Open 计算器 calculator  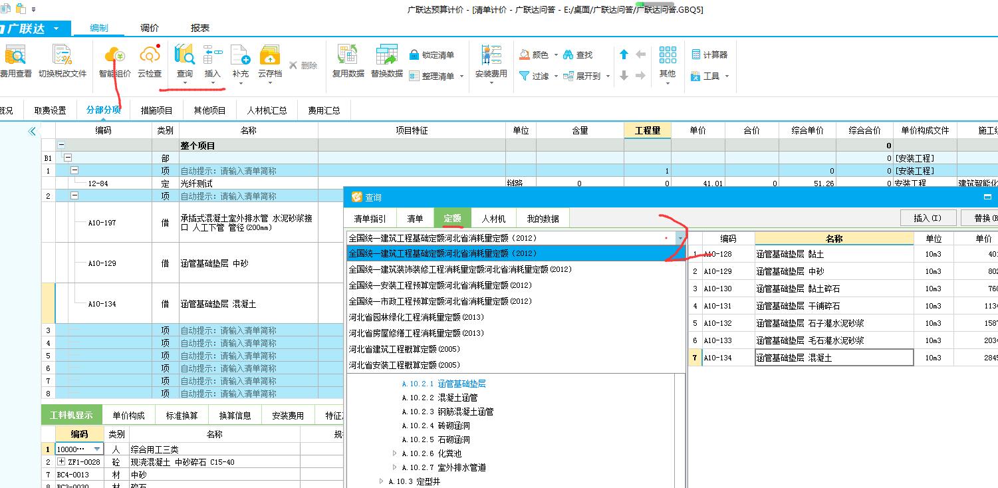click(x=709, y=55)
